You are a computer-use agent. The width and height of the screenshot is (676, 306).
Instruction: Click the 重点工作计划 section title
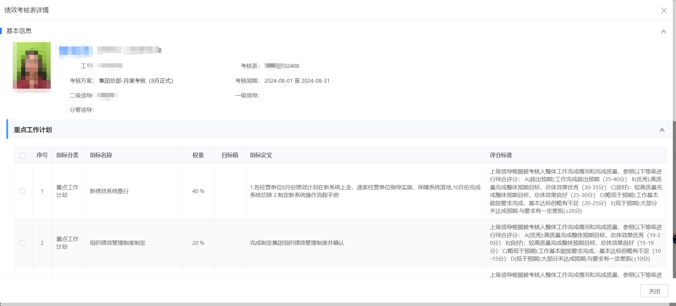point(33,130)
